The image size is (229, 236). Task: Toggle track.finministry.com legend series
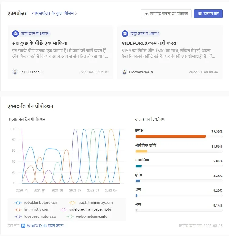coord(91,203)
